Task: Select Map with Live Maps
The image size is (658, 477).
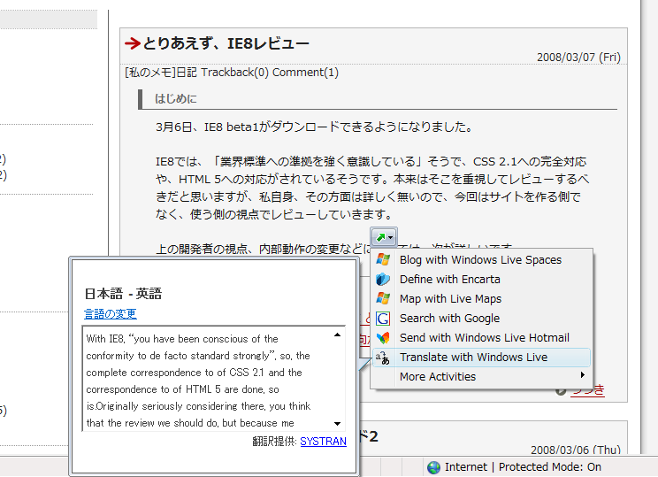Action: point(481,298)
